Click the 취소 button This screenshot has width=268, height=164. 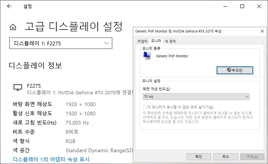click(226, 156)
